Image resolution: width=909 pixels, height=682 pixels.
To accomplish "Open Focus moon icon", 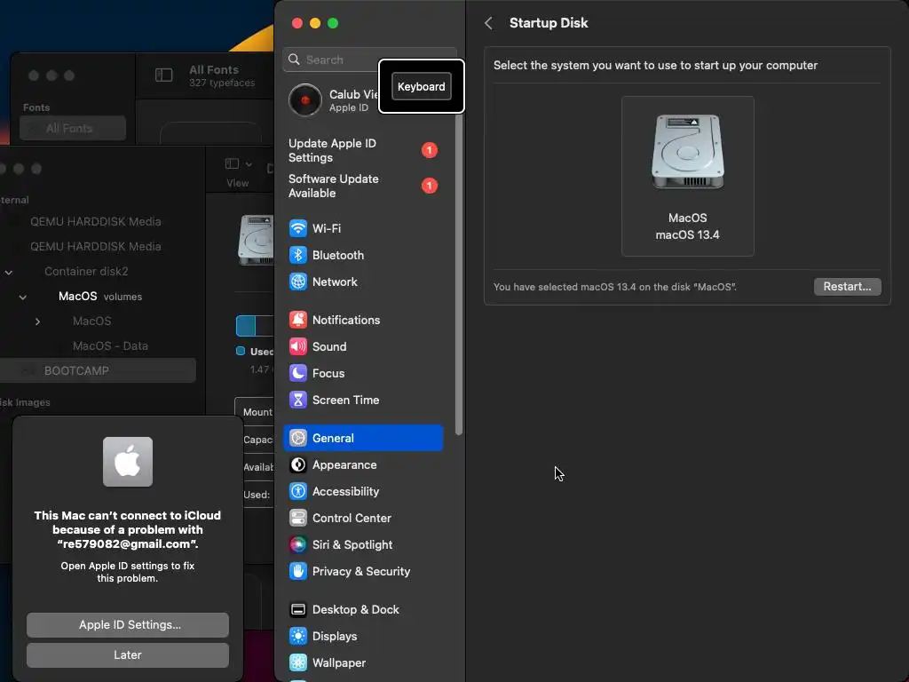I will 298,373.
